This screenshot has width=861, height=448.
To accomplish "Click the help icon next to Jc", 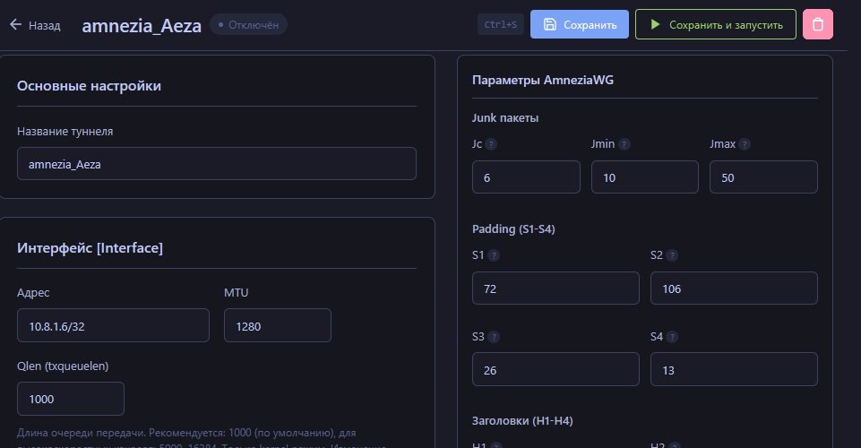I will click(491, 144).
